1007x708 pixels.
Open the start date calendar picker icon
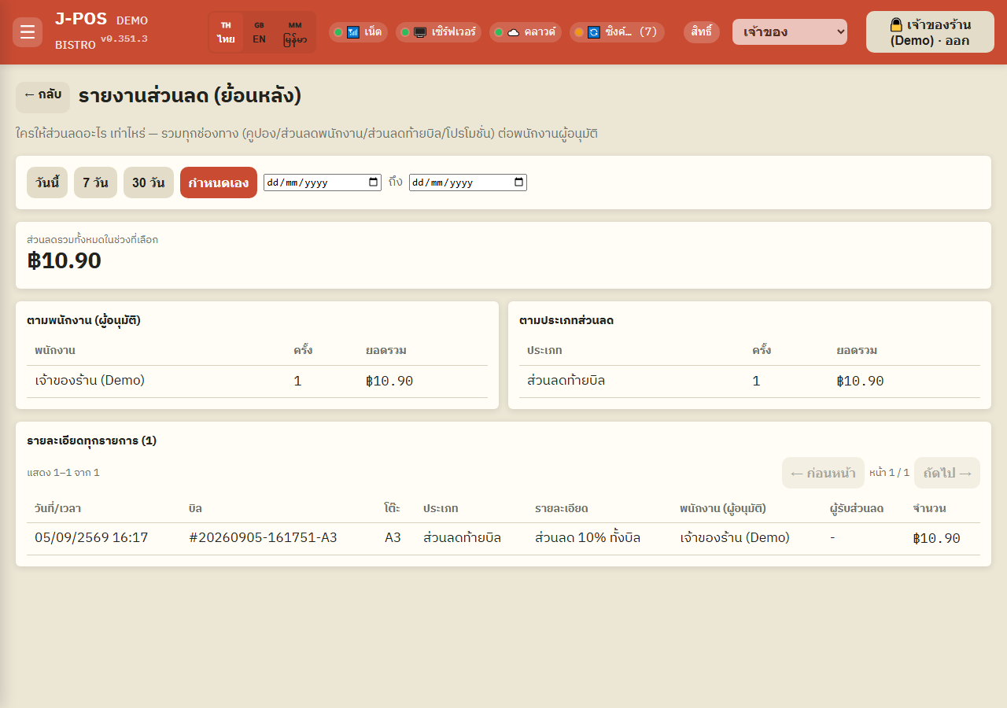(374, 182)
